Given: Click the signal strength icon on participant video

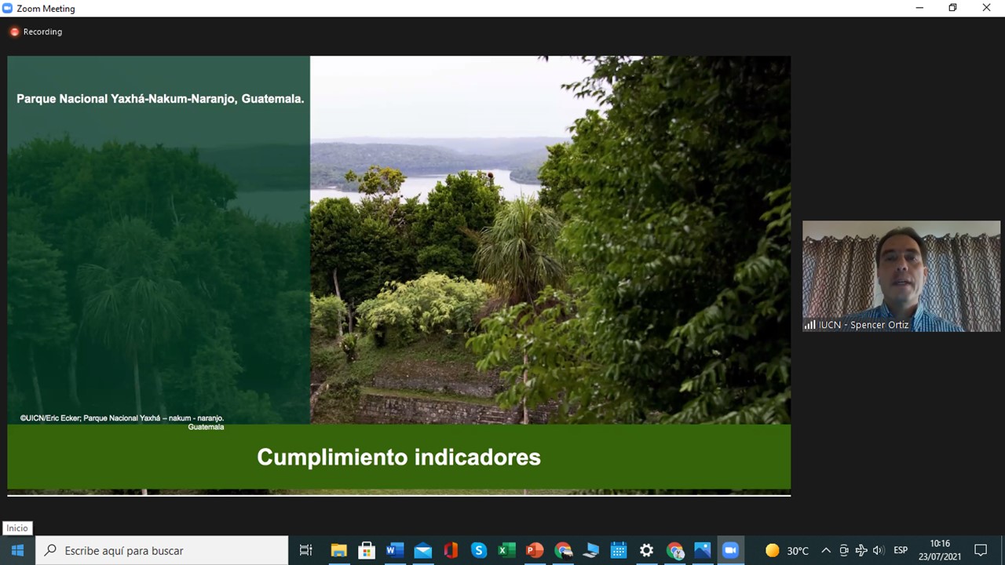Looking at the screenshot, I should [x=809, y=325].
